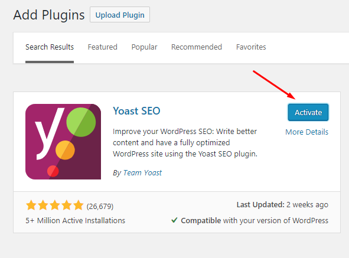Open the Yoast SEO title link
This screenshot has height=258, width=349.
(136, 110)
